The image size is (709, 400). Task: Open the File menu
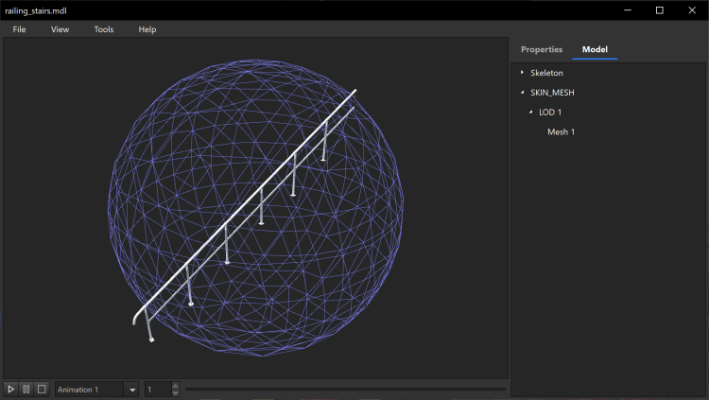point(19,29)
